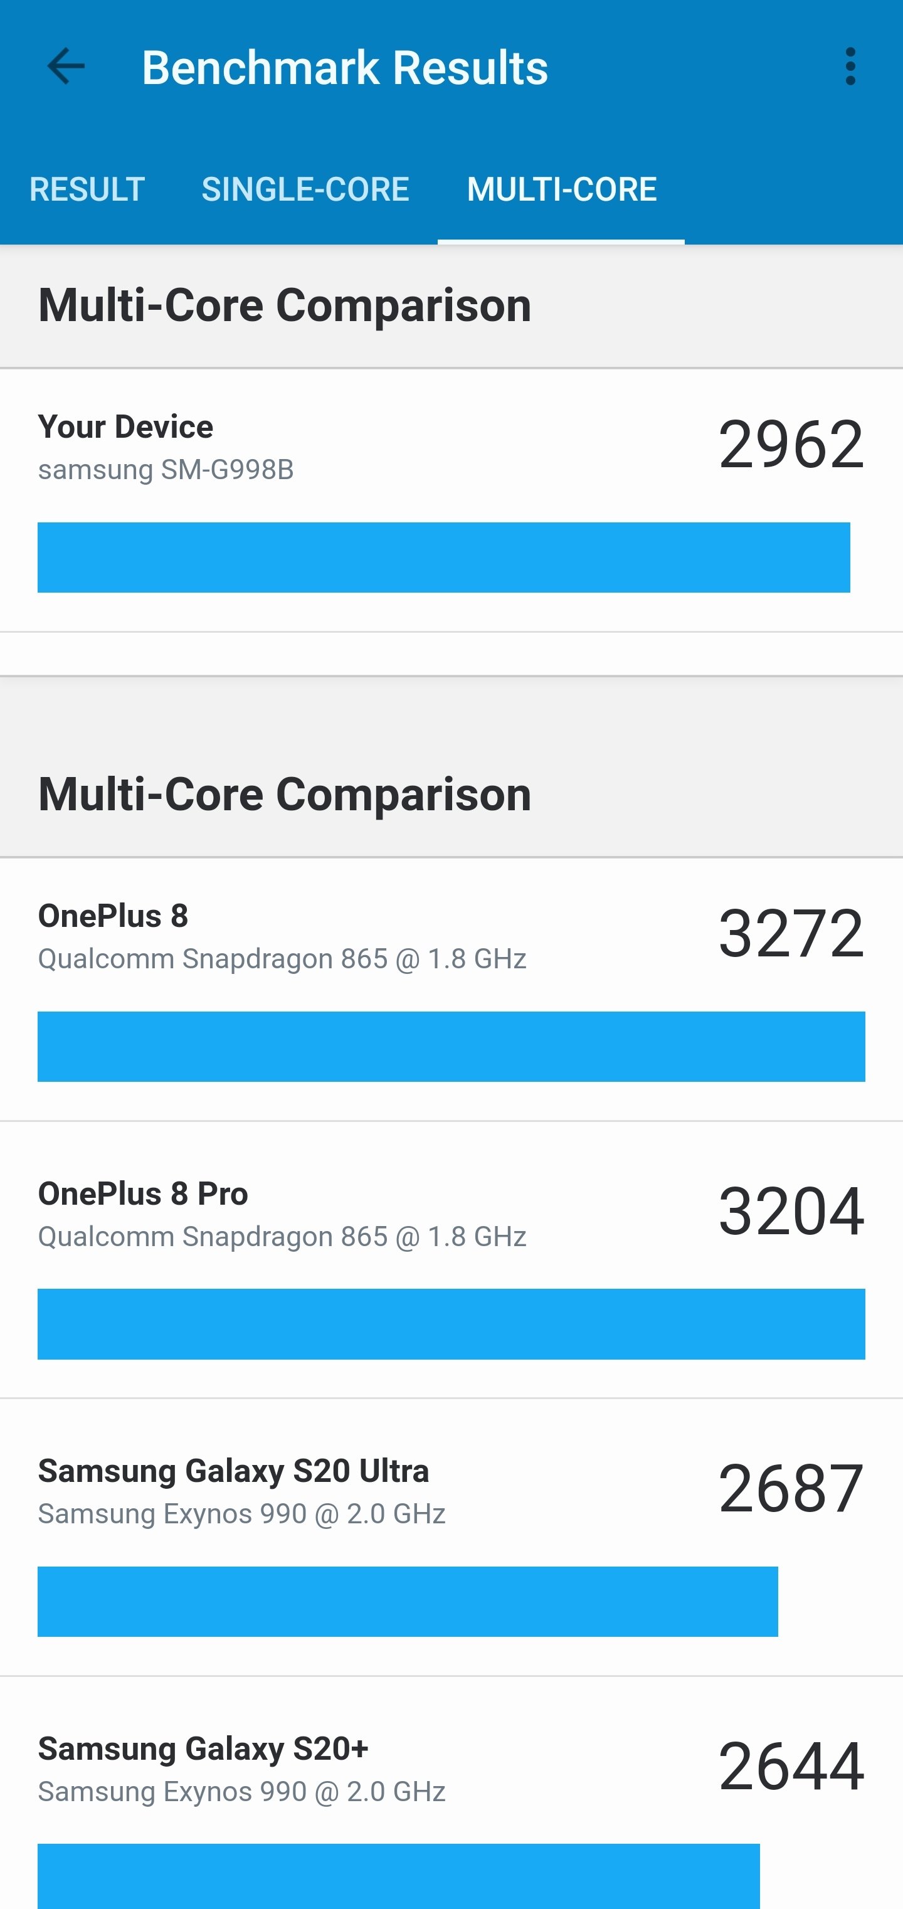Image resolution: width=903 pixels, height=1909 pixels.
Task: Select the MULTI-CORE tab
Action: (x=561, y=189)
